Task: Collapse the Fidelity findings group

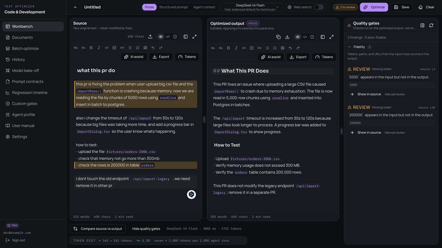Action: click(349, 47)
